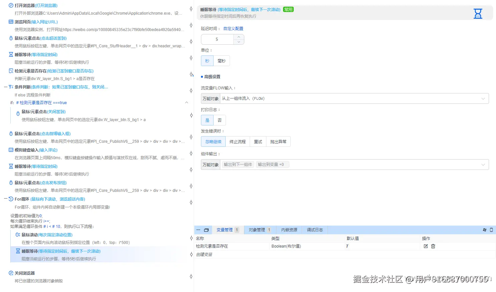Click the i < # 10 loop condition text
This screenshot has height=292, width=496.
click(x=52, y=227)
